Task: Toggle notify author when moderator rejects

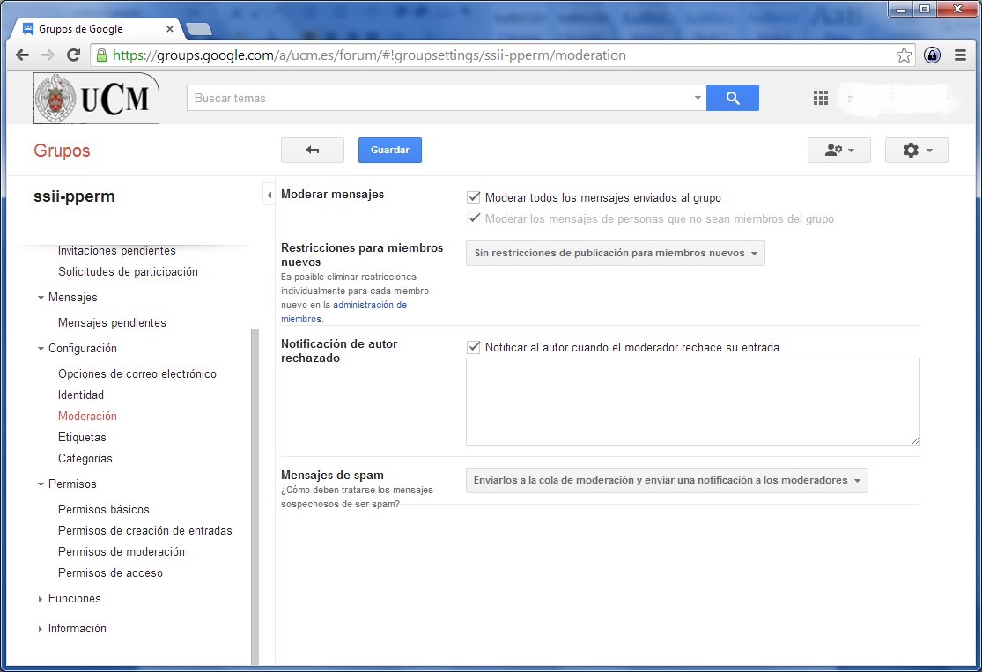Action: coord(474,347)
